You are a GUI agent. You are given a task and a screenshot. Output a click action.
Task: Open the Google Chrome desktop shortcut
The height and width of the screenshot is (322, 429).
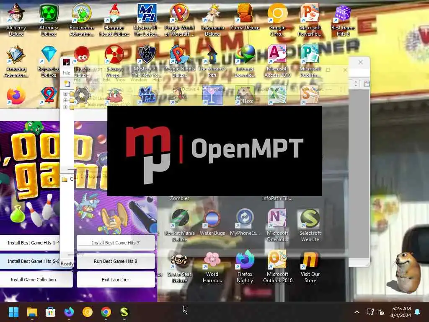277,20
